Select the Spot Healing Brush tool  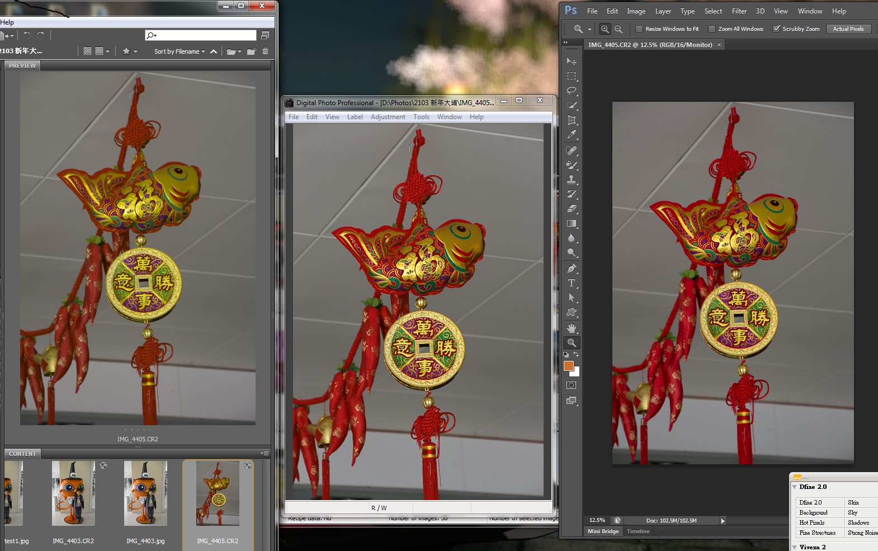[572, 150]
